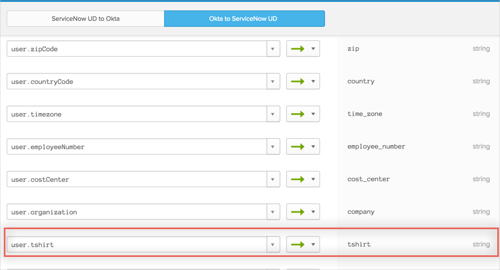The width and height of the screenshot is (500, 270).
Task: Click the tshirt target attribute label
Action: pyautogui.click(x=359, y=244)
